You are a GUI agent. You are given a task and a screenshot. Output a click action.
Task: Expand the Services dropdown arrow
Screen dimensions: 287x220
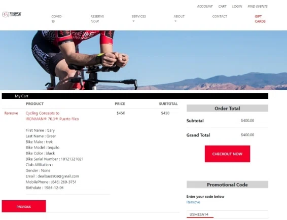click(133, 21)
